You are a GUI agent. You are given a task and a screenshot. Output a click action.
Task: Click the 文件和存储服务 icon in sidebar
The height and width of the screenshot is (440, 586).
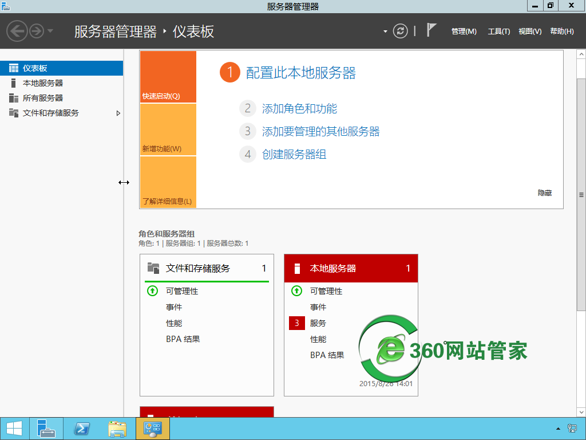(x=14, y=113)
